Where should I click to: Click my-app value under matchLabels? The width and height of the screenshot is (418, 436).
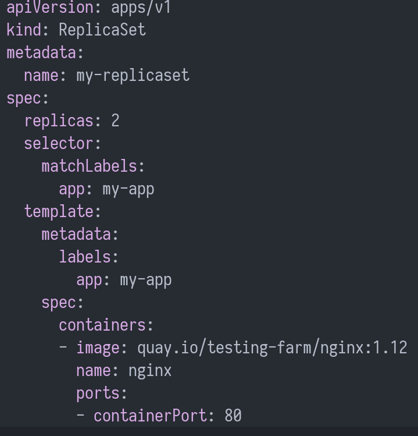coord(128,190)
